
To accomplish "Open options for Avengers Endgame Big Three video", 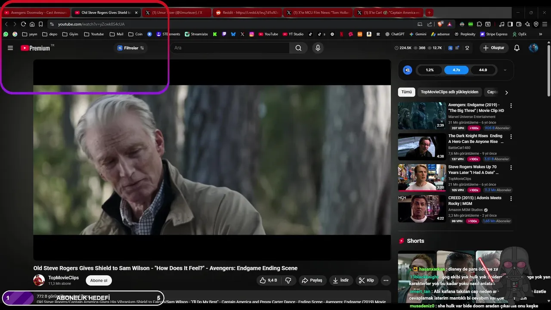I will [511, 105].
